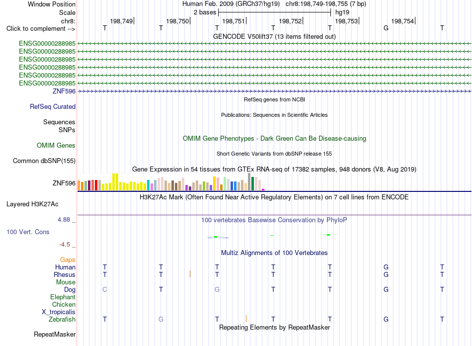The image size is (472, 346).
Task: Click the 'chr8:198,749-198,755 (7 bp)' position text
Action: [326, 4]
